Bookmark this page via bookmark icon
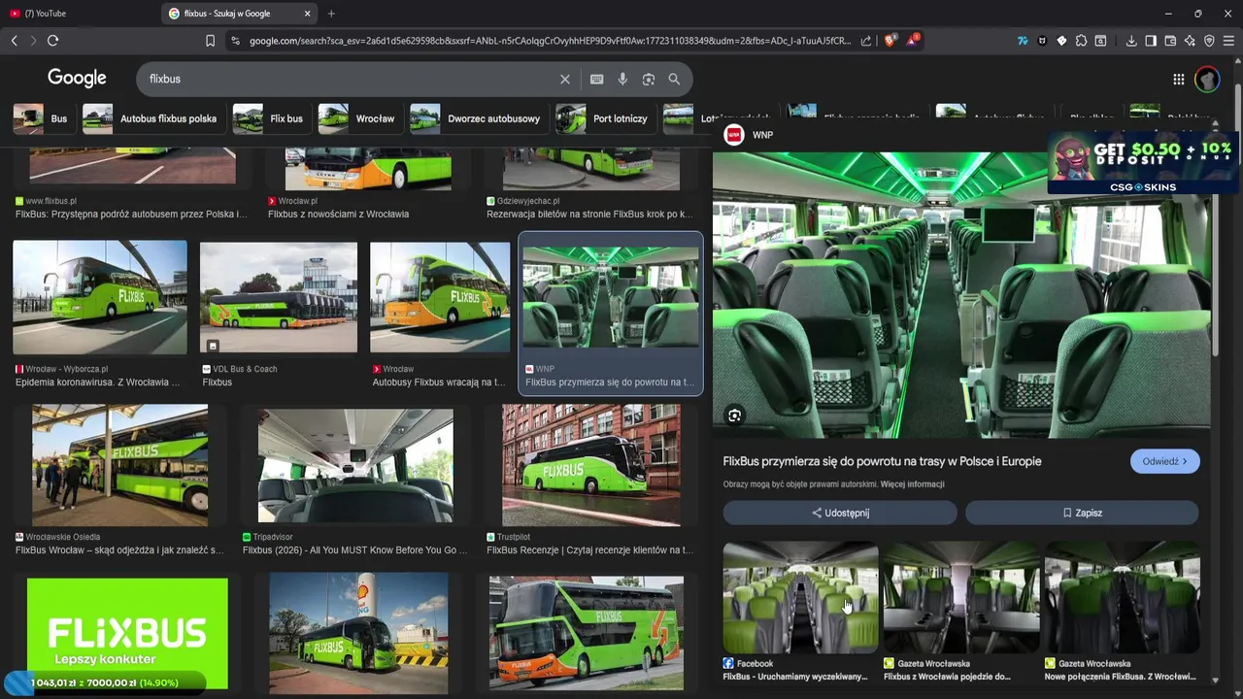Image resolution: width=1243 pixels, height=699 pixels. point(210,41)
